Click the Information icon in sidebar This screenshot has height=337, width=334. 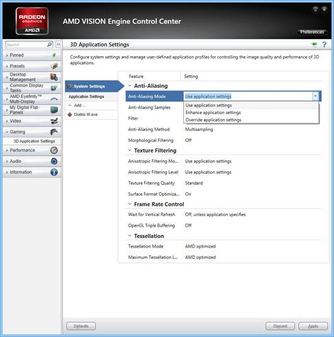tap(54, 172)
